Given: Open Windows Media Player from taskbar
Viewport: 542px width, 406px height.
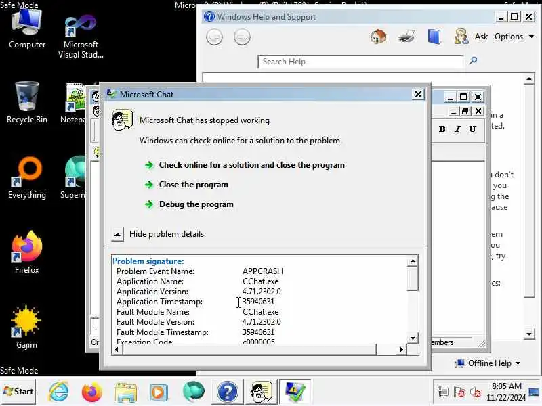Looking at the screenshot, I should tap(159, 392).
